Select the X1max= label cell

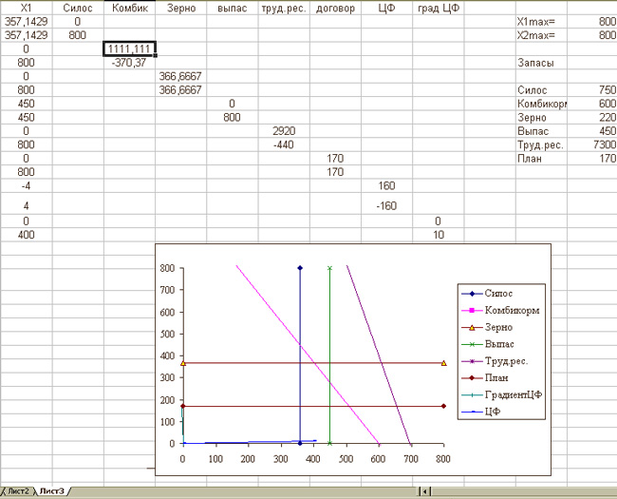(x=541, y=22)
